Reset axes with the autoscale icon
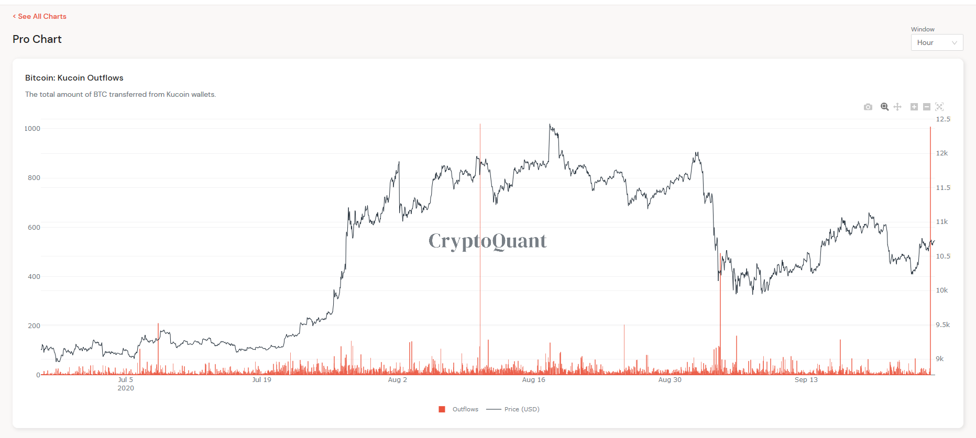 [939, 107]
